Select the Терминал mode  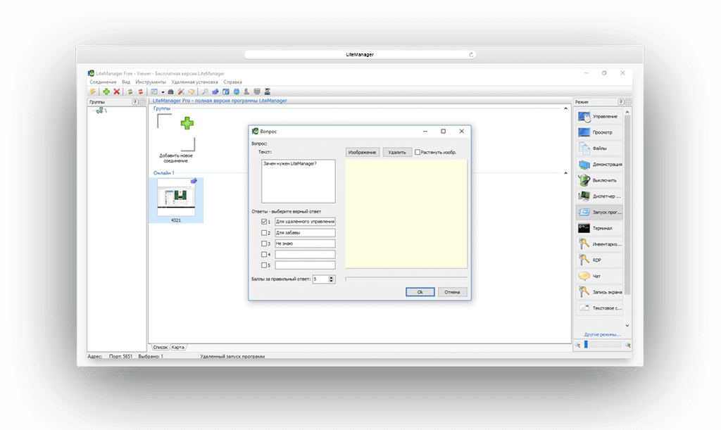[600, 228]
